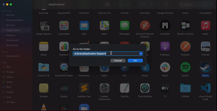Select the Steam app icon
217x111 pixels.
click(x=205, y=67)
